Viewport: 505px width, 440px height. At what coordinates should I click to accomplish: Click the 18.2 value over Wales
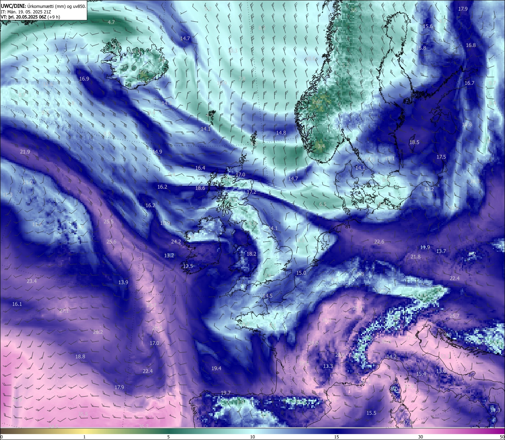(x=251, y=254)
